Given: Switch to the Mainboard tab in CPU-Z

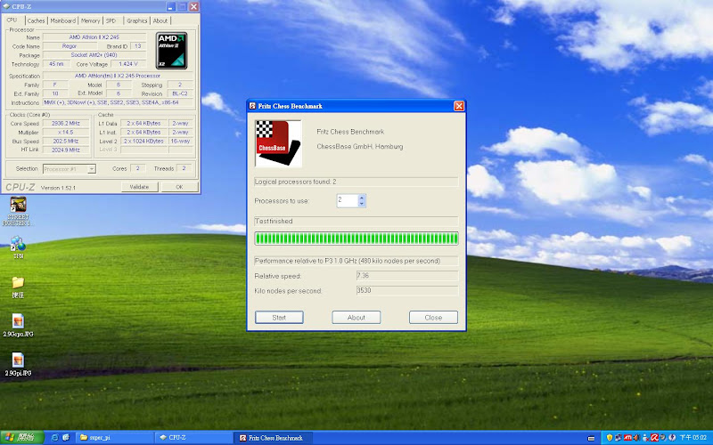Looking at the screenshot, I should click(x=62, y=20).
